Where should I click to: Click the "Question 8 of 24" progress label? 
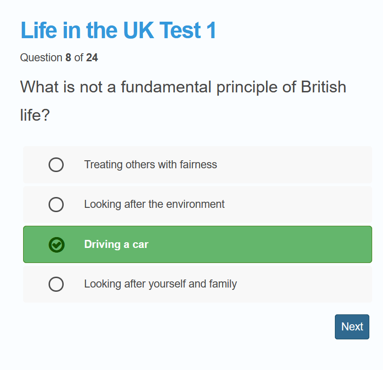pos(59,58)
